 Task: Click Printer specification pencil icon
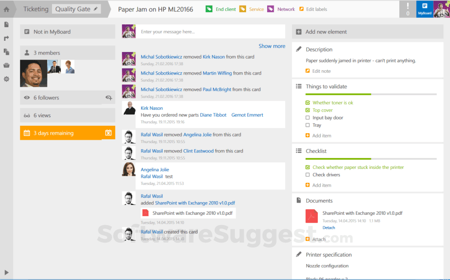[299, 255]
